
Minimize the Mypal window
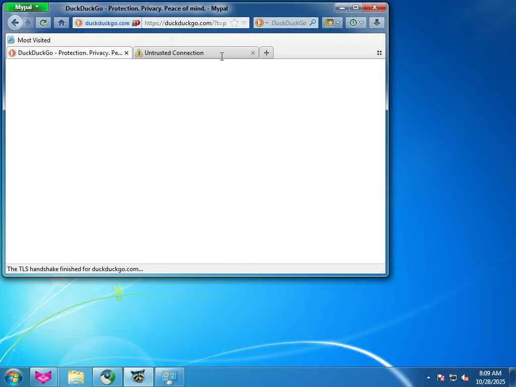(x=342, y=7)
